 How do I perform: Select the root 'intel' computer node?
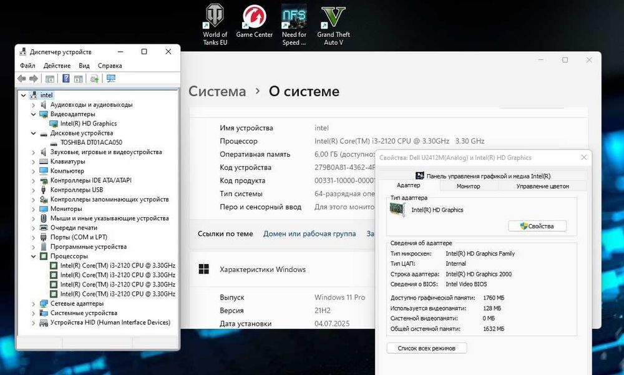pyautogui.click(x=46, y=95)
